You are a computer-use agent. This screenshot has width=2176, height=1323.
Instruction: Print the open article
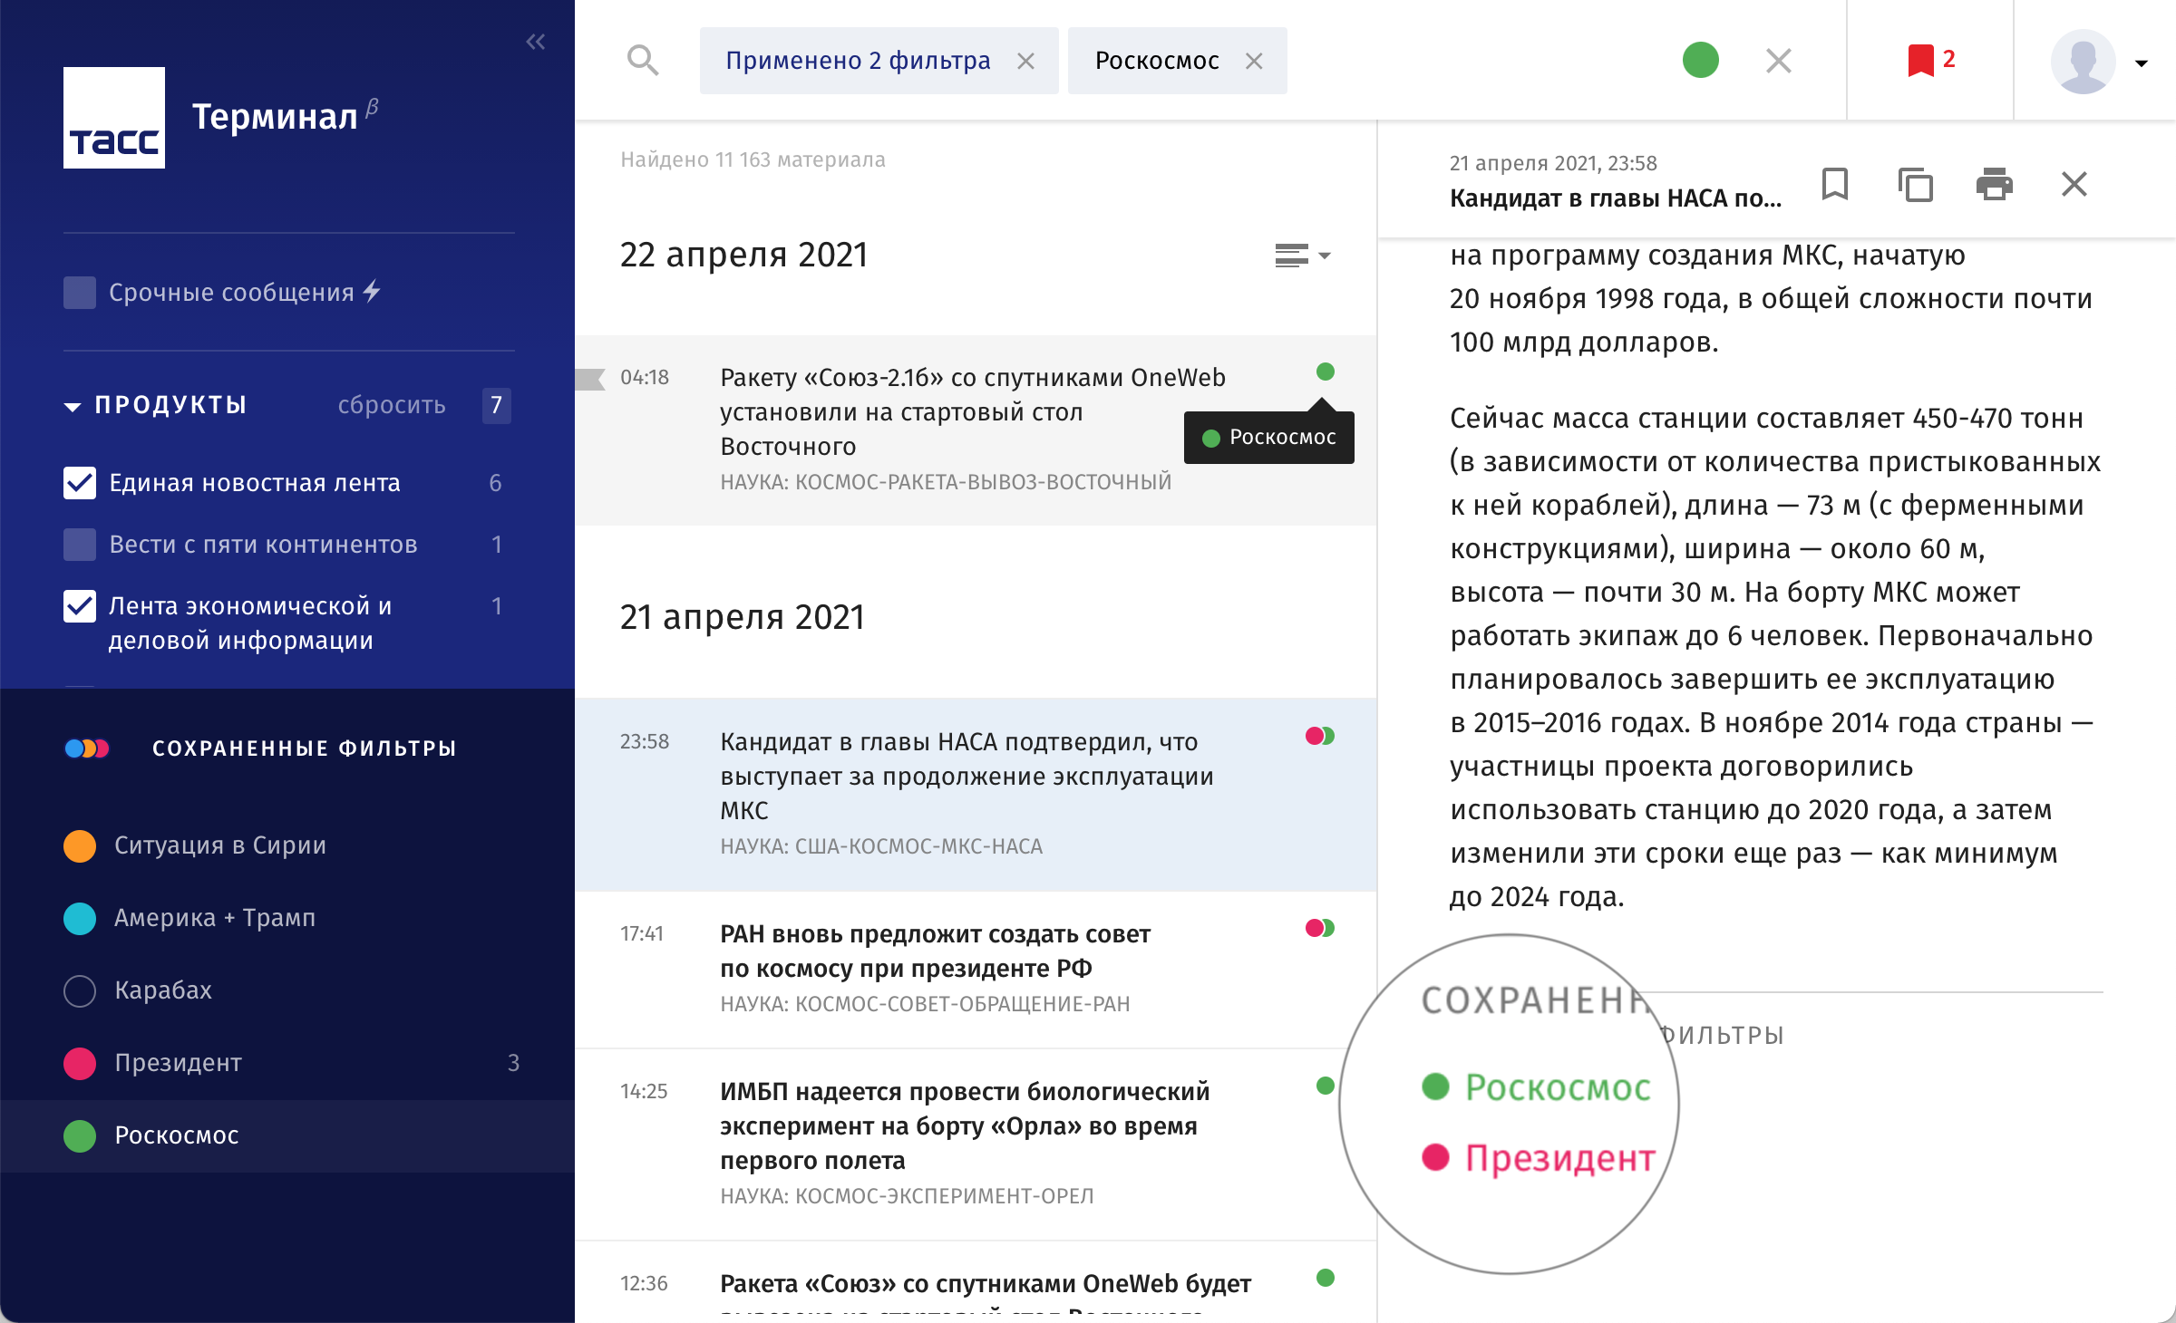1995,184
